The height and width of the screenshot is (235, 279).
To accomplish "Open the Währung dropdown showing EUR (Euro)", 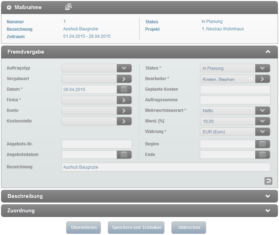I will tap(262, 132).
